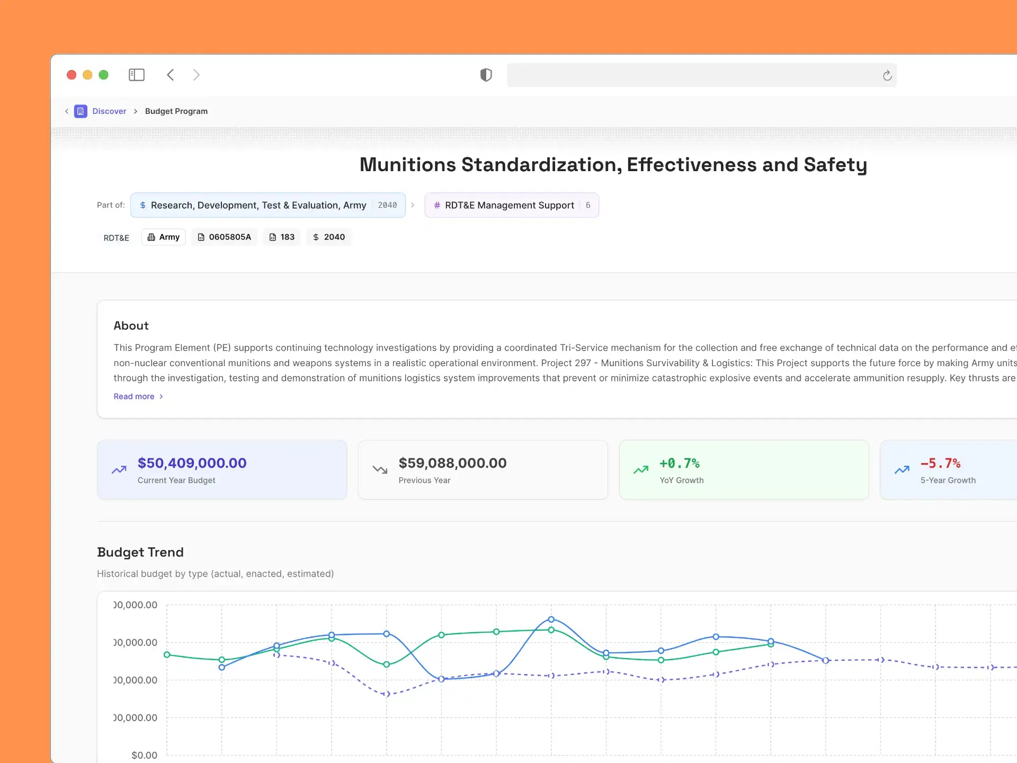This screenshot has height=763, width=1017.
Task: Toggle the browser sidebar panel icon
Action: click(x=137, y=75)
